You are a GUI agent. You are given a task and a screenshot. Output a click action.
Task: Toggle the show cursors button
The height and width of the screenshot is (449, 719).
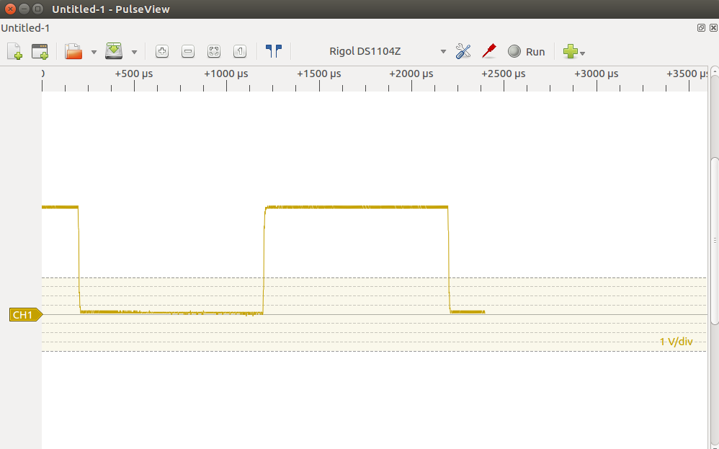click(x=274, y=51)
